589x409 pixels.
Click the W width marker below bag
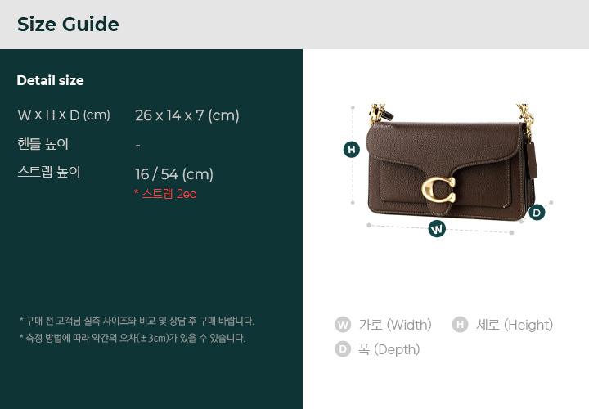437,229
